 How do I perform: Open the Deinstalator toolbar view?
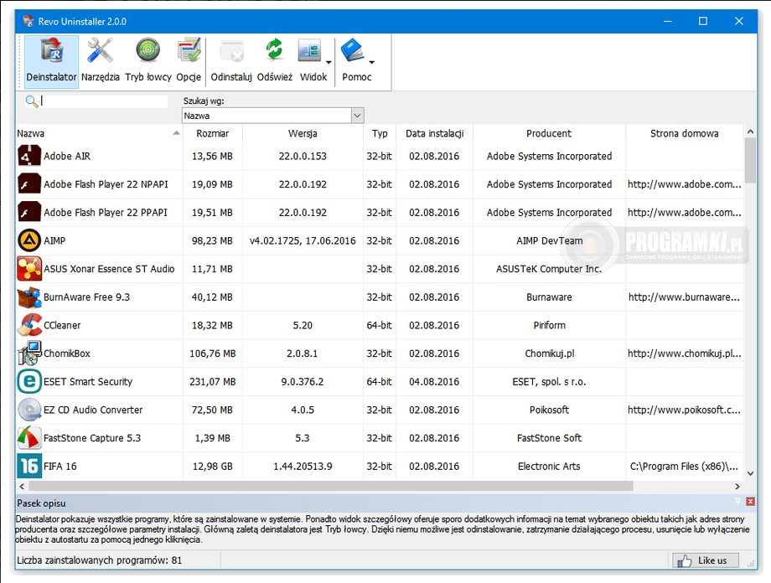[x=51, y=61]
